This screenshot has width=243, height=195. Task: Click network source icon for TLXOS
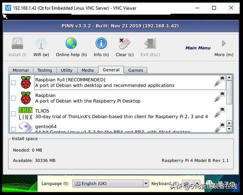point(220,112)
